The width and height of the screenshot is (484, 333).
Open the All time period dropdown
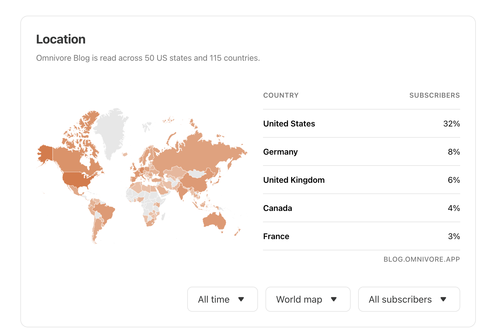pos(222,299)
